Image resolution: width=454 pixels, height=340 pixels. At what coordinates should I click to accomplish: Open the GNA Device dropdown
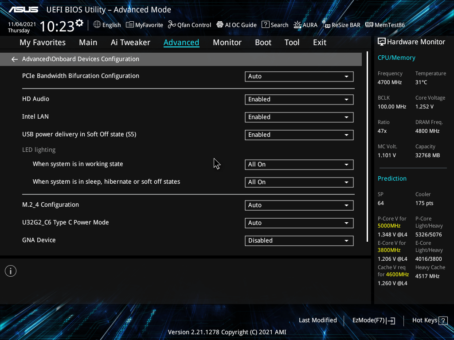(x=299, y=240)
